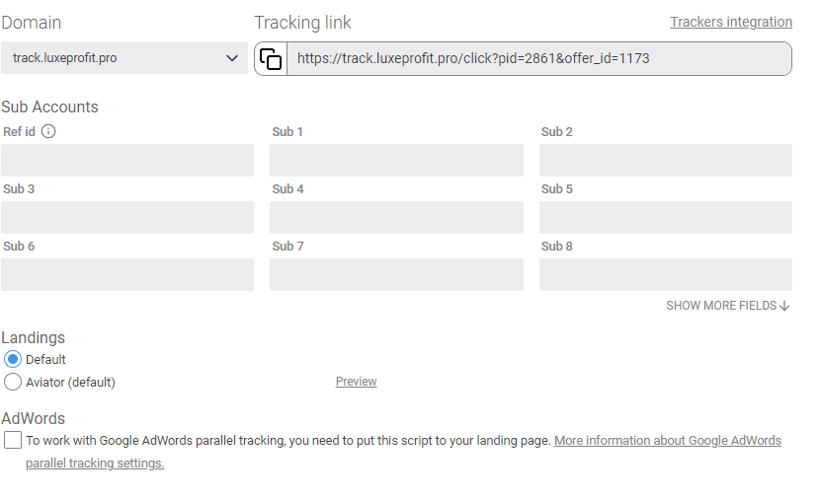Focus the Sub 1 input field
This screenshot has height=500, width=819.
click(x=396, y=160)
